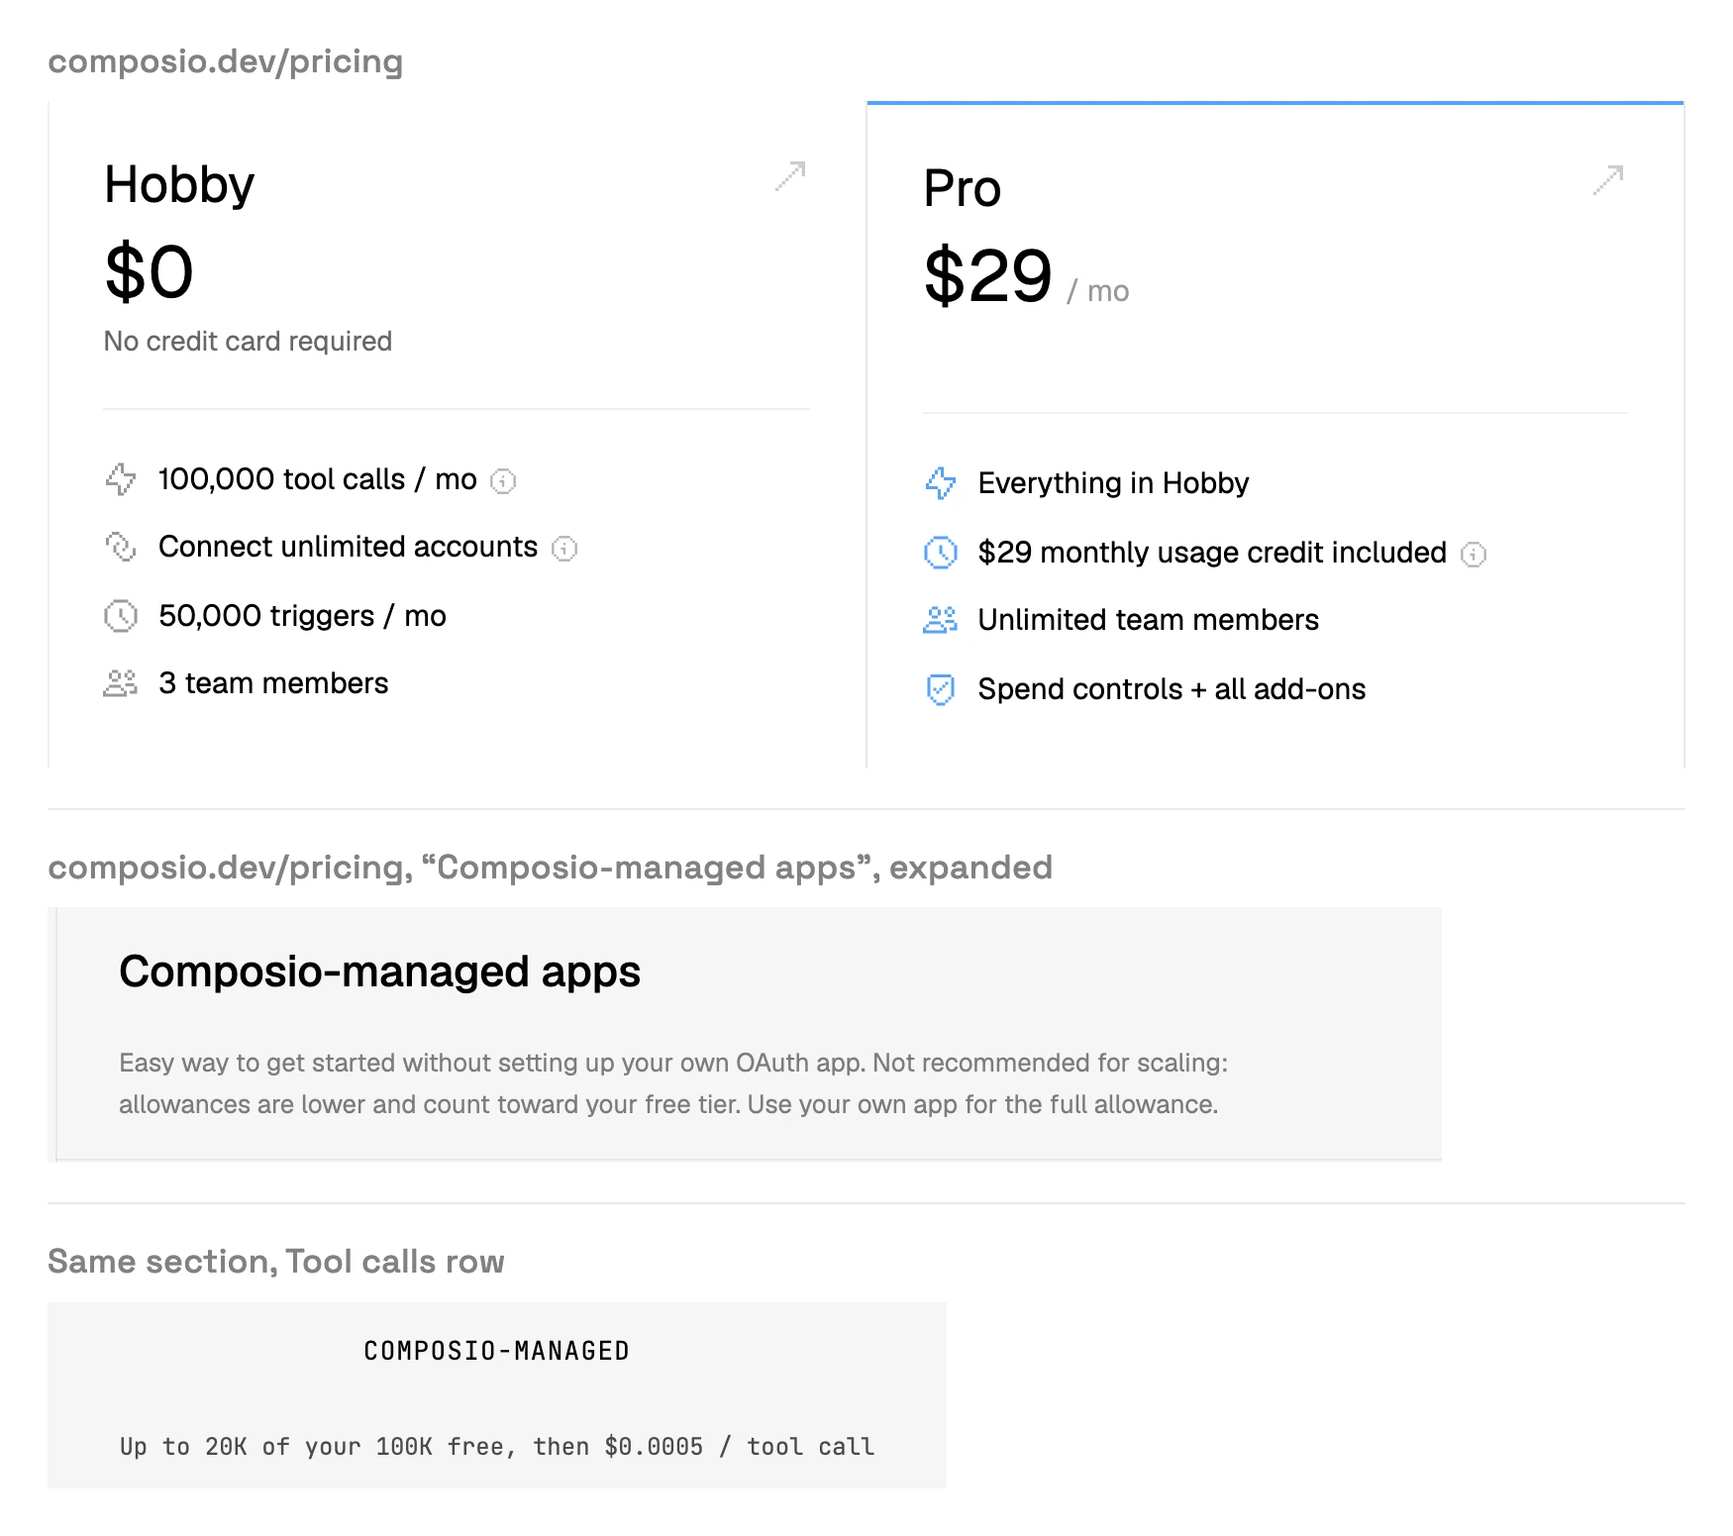Click '$29 monthly usage credit included' text
1733x1536 pixels.
(x=1213, y=553)
